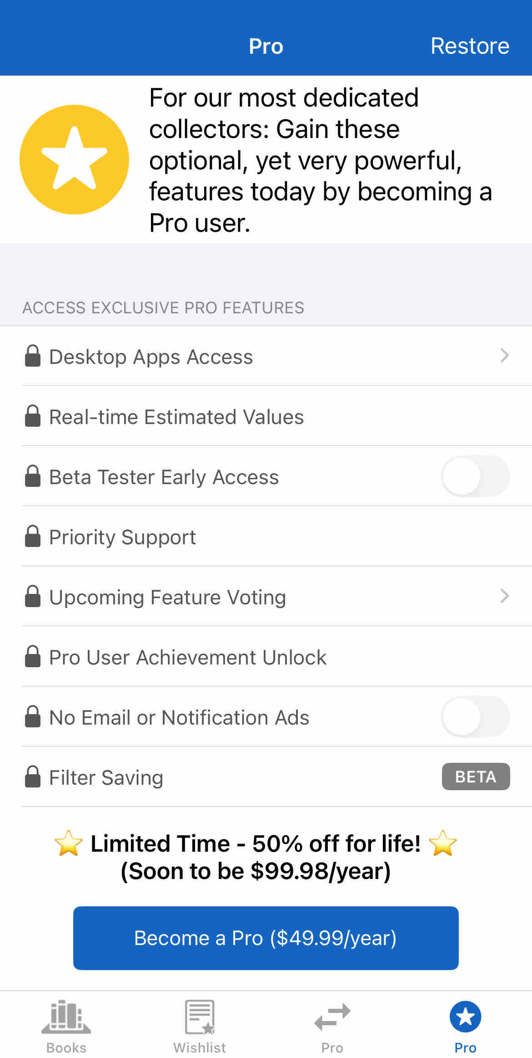
Task: Click Become a Pro ($49.99/year) button
Action: [x=266, y=938]
